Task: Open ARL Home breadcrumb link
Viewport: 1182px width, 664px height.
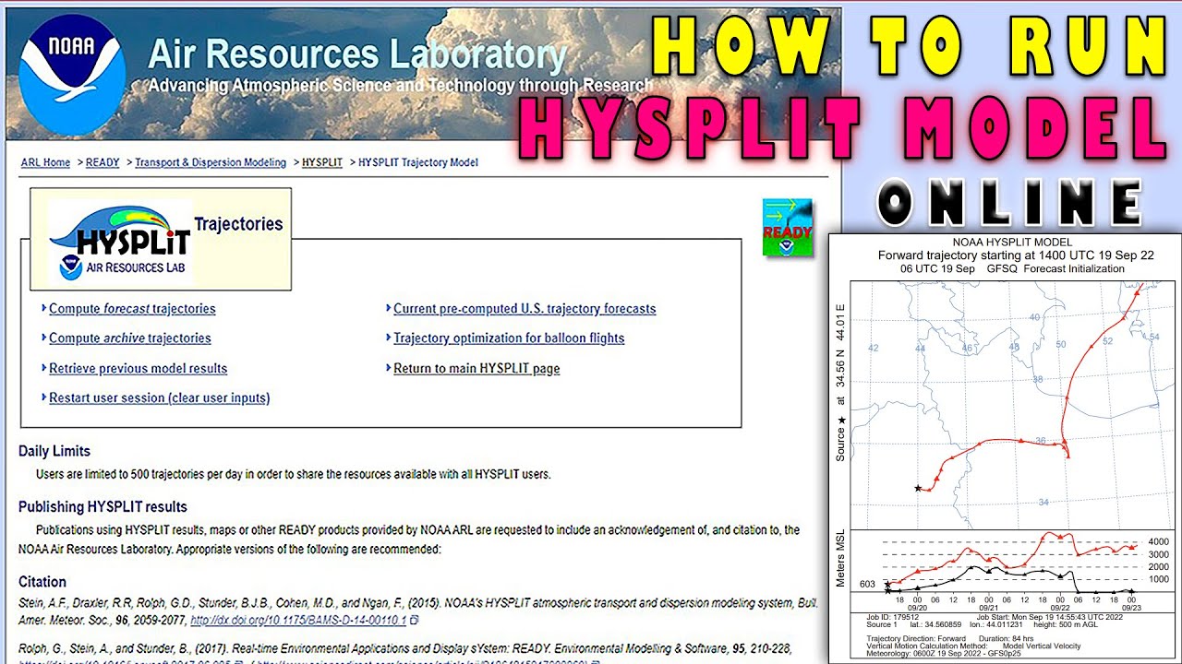Action: click(x=45, y=162)
